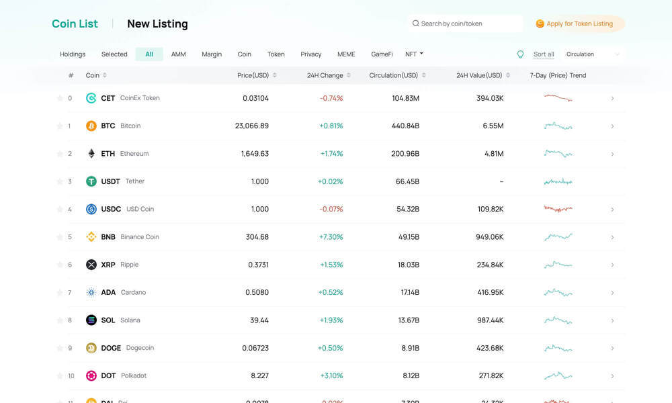The image size is (672, 403).
Task: Click the Sort all link
Action: [x=544, y=54]
